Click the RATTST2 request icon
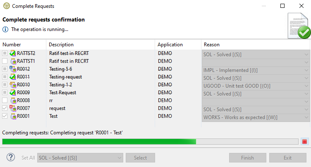Viewport: 311px width, 167px height. coord(13,53)
